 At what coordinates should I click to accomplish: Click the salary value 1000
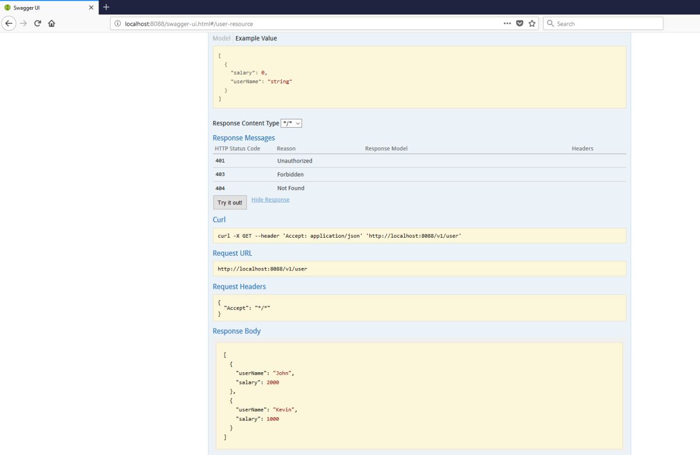coord(272,419)
